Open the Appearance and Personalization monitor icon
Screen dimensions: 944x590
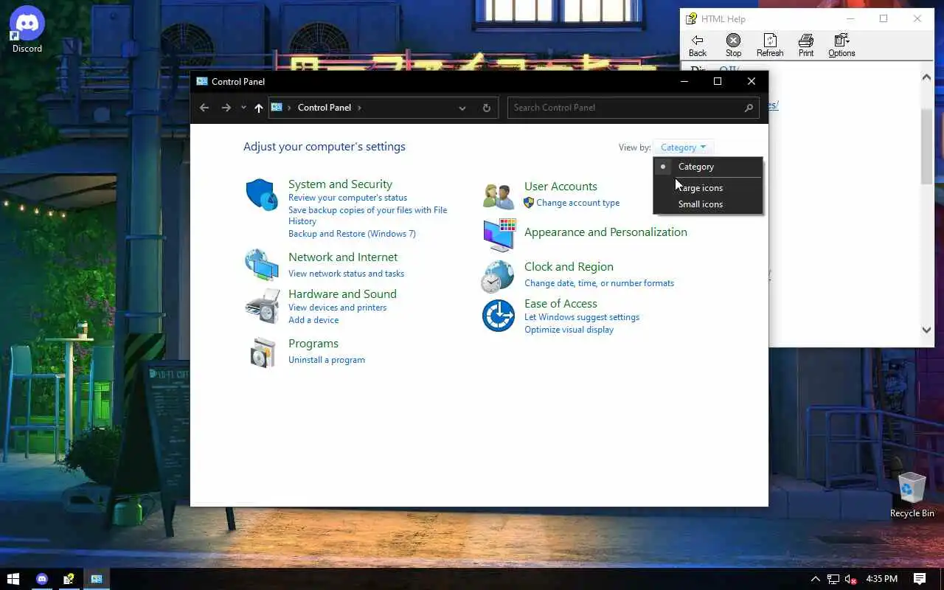point(499,235)
